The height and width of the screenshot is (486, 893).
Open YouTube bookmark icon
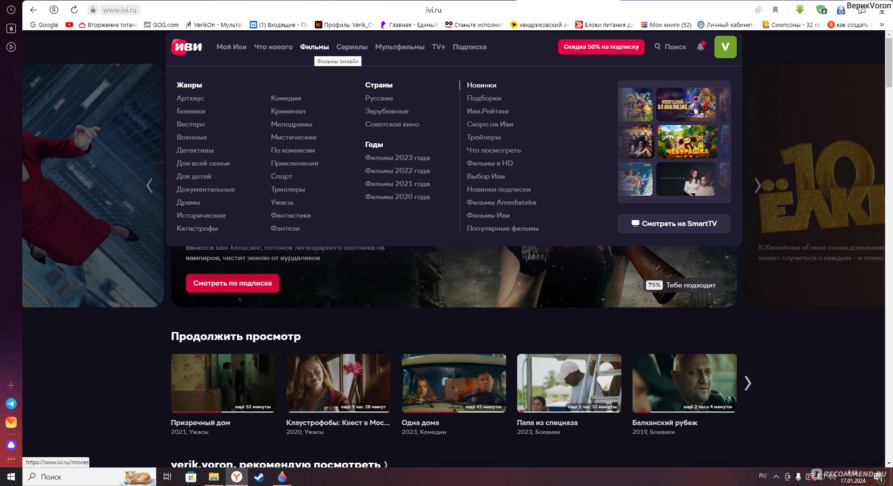(x=69, y=25)
